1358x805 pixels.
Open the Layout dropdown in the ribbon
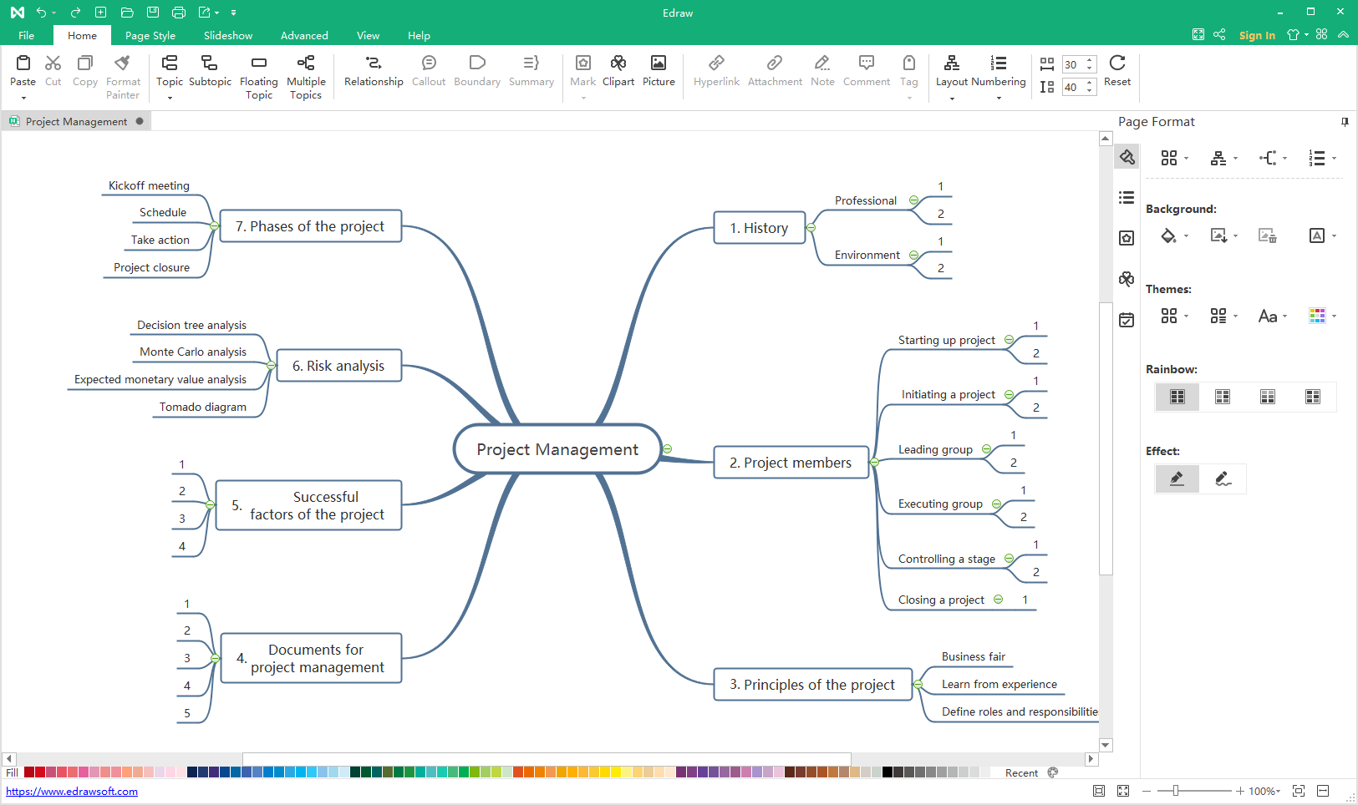click(x=952, y=99)
